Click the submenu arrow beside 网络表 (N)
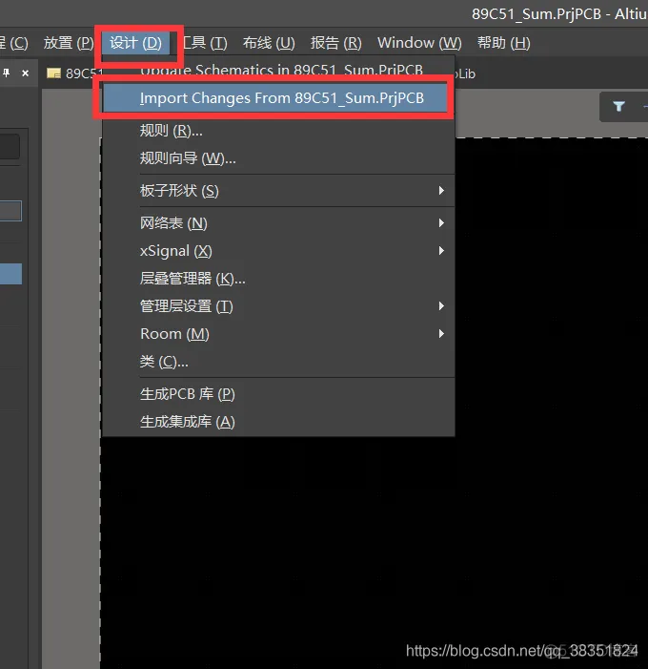The image size is (648, 669). tap(441, 222)
